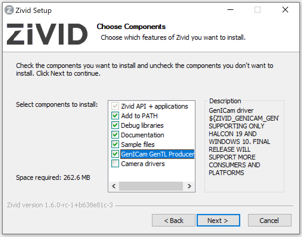Click the horizontal scrollbar thumb in list
Viewport: 302px width, 237px height.
151,186
